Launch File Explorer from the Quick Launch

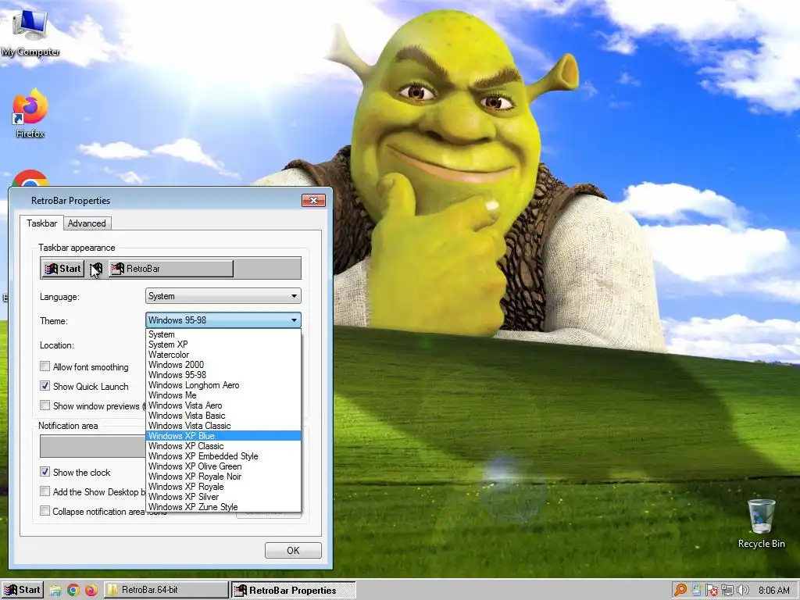55,591
